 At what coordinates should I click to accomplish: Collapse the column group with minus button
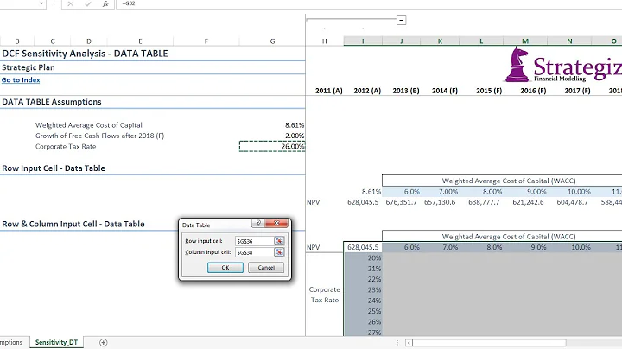401,20
